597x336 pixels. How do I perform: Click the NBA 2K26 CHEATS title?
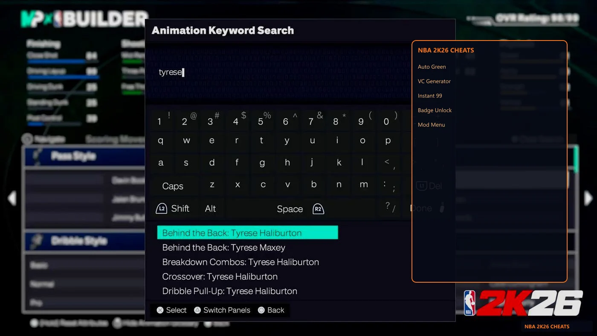click(446, 50)
